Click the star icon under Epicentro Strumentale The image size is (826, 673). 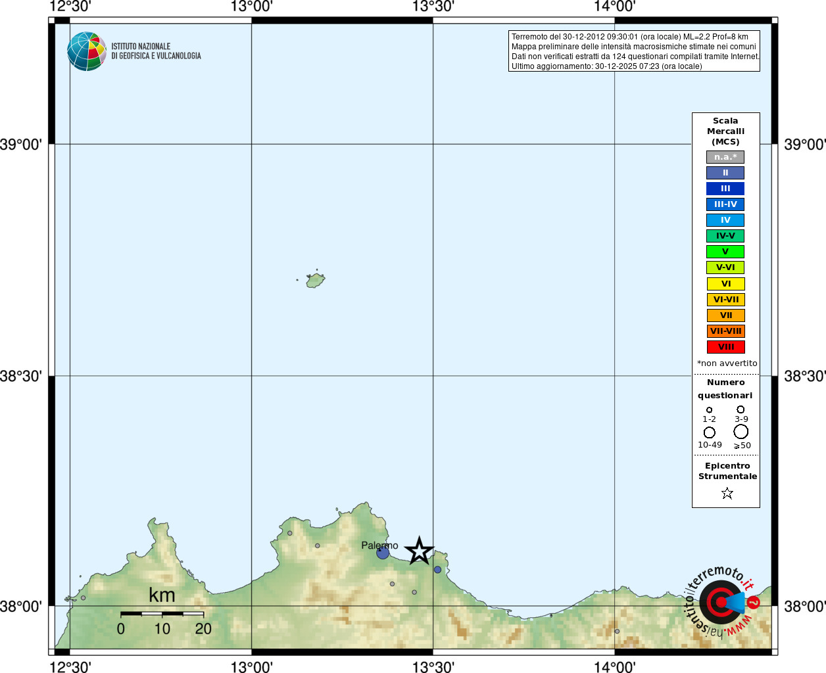[727, 493]
